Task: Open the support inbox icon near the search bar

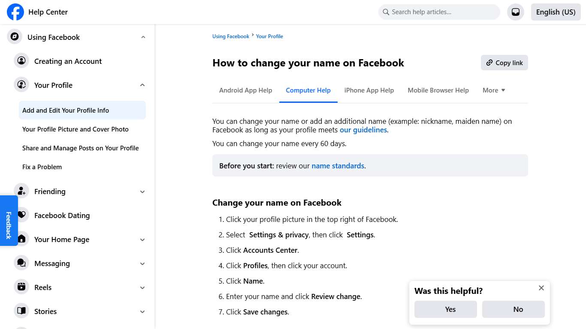Action: point(515,12)
